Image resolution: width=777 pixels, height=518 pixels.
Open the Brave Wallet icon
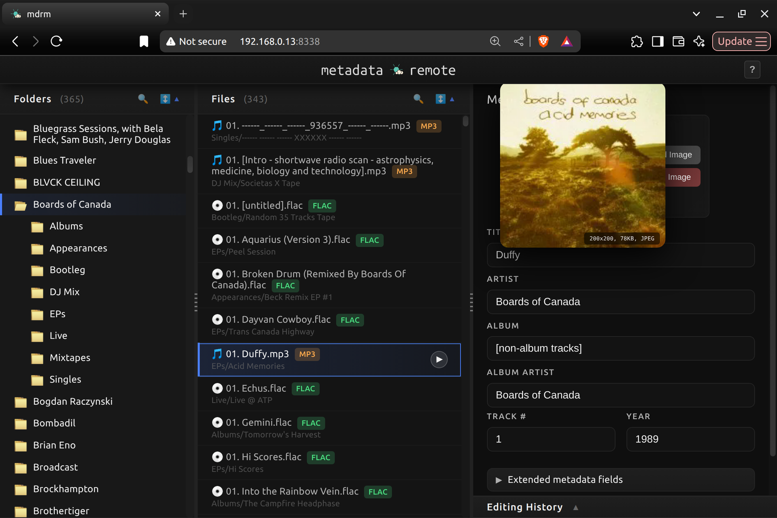click(x=678, y=41)
